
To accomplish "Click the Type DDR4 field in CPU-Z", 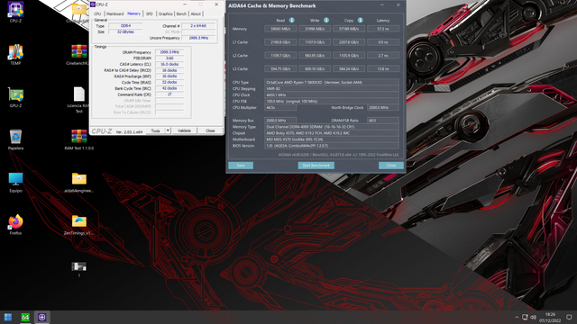I will [125, 26].
